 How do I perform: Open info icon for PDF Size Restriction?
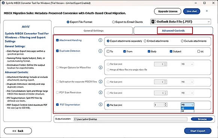101,92
